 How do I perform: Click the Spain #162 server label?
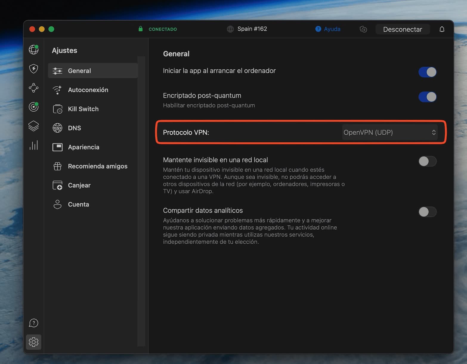(252, 29)
